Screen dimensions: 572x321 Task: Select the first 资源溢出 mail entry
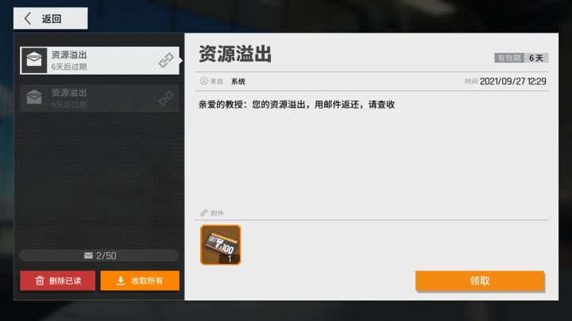(x=99, y=60)
